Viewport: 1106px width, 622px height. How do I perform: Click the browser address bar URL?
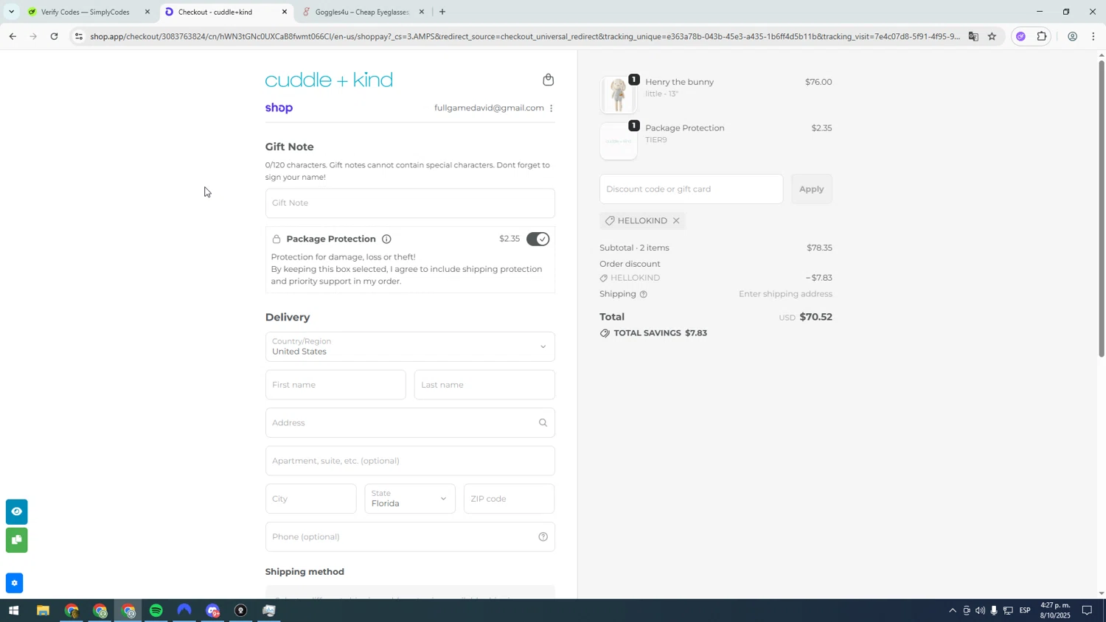[524, 36]
